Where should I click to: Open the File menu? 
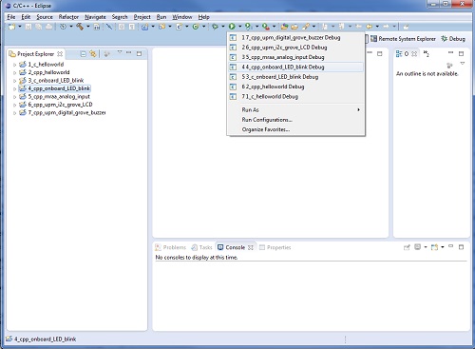coord(11,17)
